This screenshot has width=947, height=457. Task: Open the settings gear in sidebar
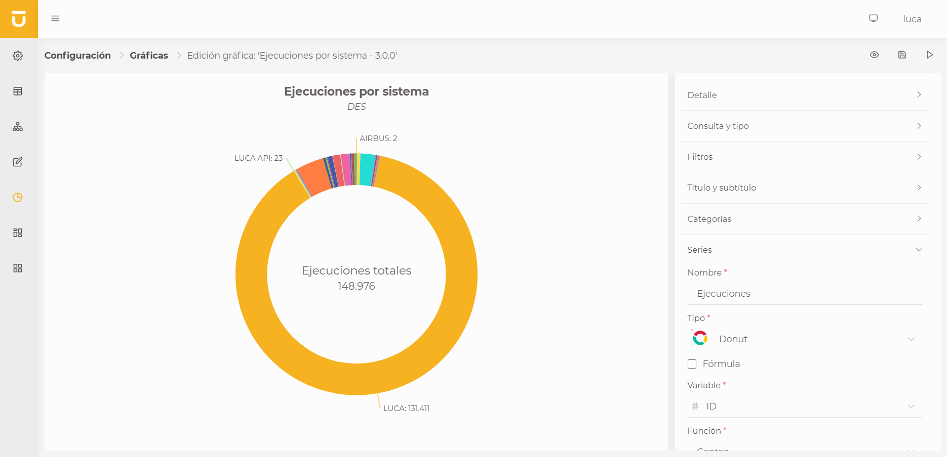click(18, 56)
